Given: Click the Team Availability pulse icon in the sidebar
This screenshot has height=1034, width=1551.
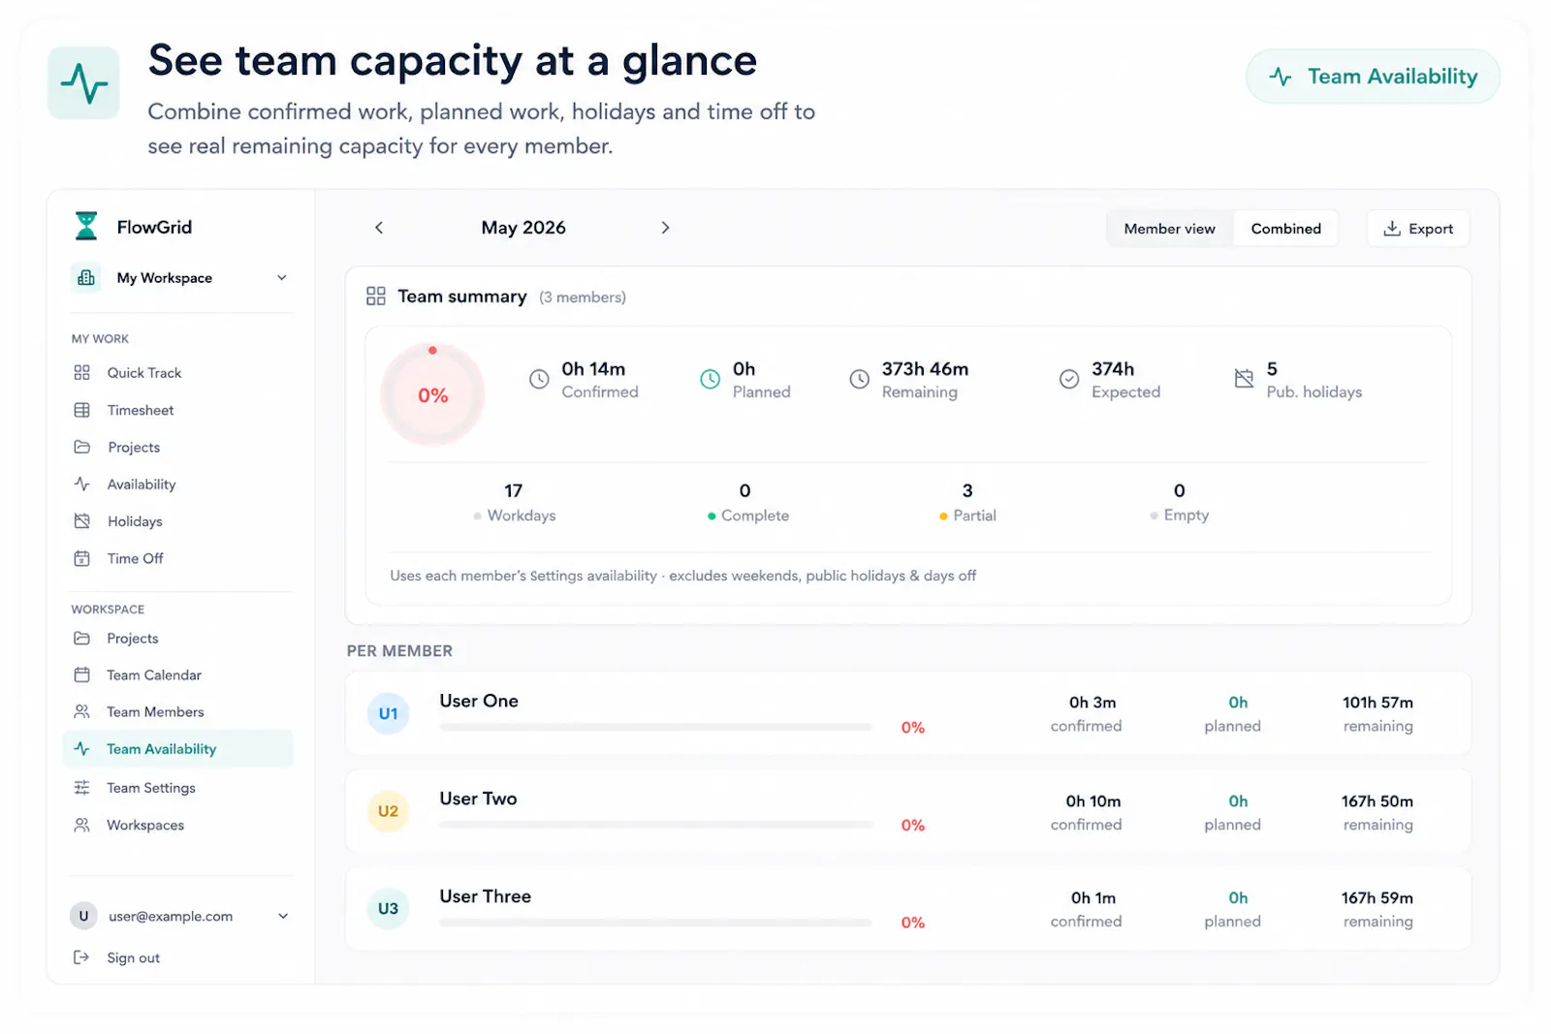Looking at the screenshot, I should click(x=82, y=749).
